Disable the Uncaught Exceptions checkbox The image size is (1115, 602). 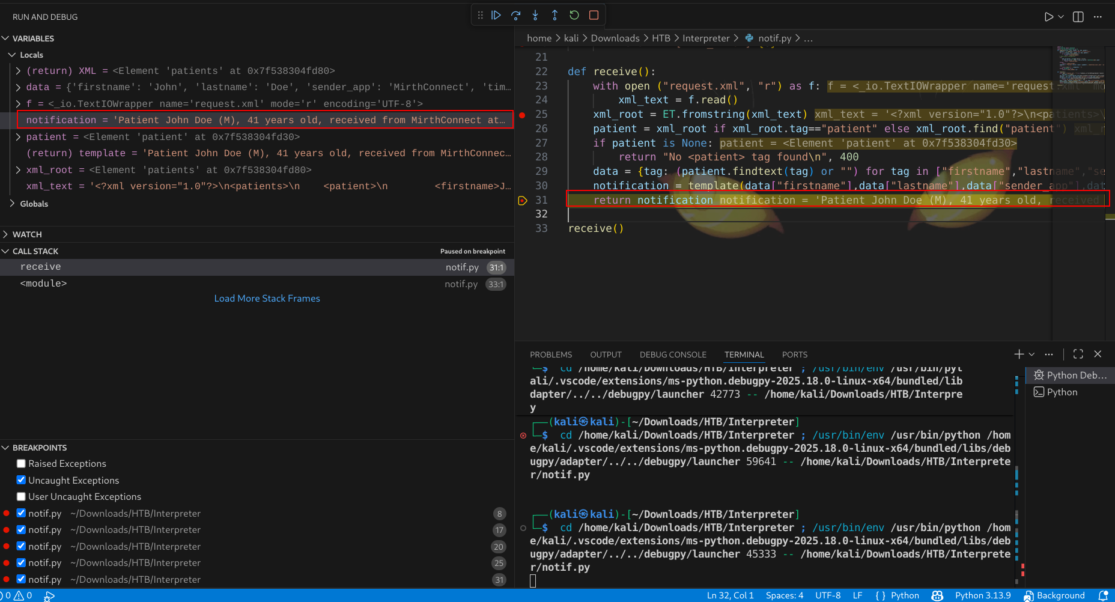coord(22,480)
